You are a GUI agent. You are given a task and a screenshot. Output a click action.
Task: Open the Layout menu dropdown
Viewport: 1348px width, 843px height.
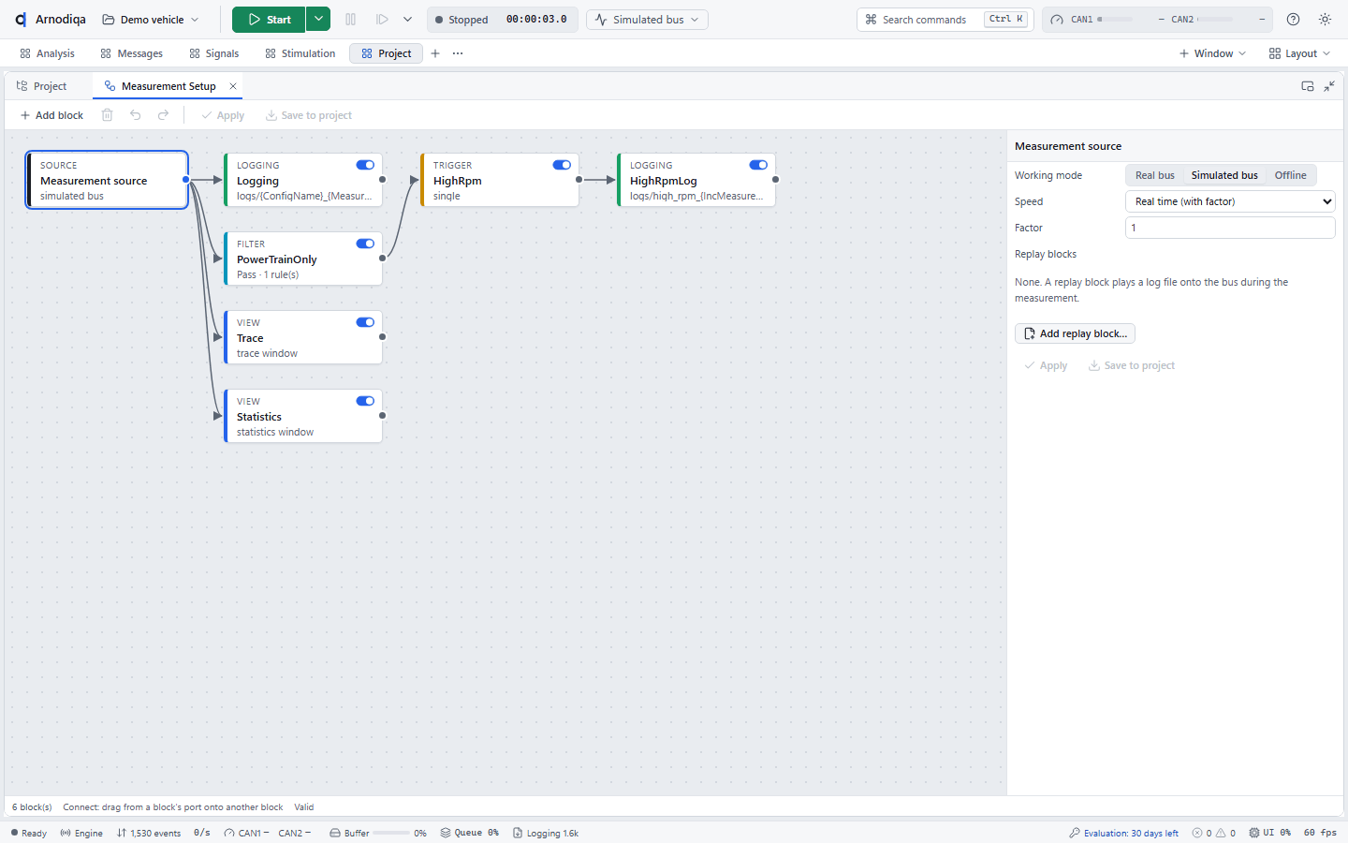pyautogui.click(x=1299, y=53)
